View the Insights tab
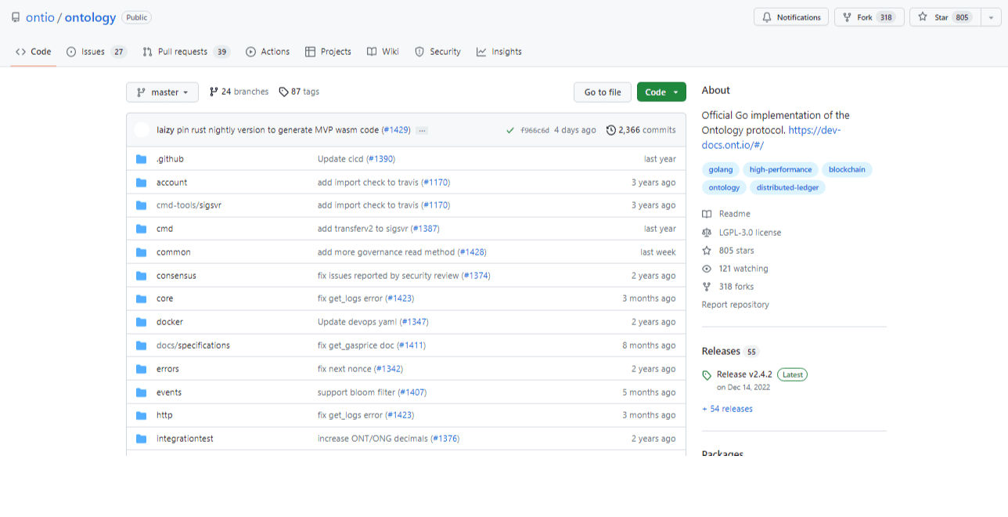This screenshot has width=1008, height=517. point(499,52)
